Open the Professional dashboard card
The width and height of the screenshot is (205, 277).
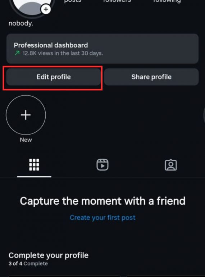click(102, 49)
